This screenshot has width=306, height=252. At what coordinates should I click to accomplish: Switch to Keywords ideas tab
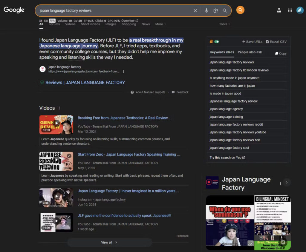coord(222,52)
